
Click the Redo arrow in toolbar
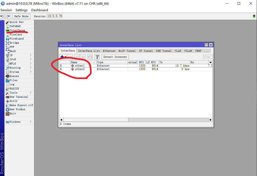coord(8,16)
